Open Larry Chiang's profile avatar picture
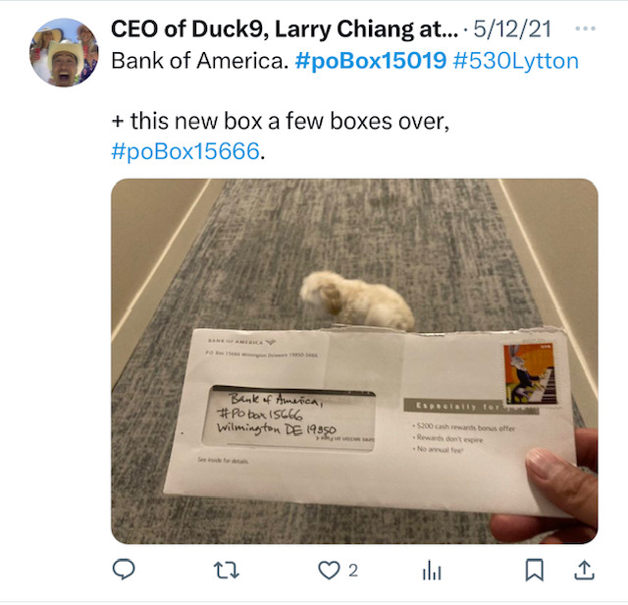 (64, 52)
